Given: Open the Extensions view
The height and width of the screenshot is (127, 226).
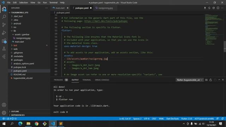Looking at the screenshot, I should click(4, 41).
